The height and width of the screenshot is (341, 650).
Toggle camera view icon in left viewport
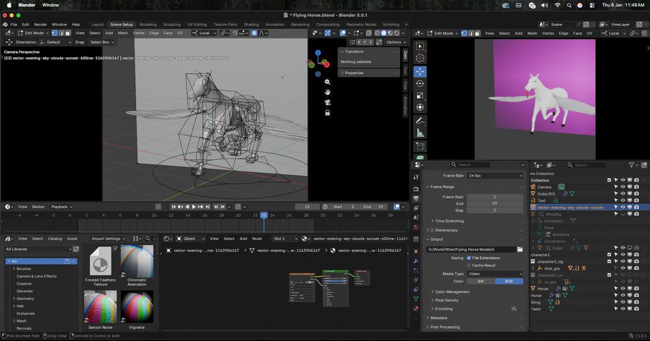(328, 102)
